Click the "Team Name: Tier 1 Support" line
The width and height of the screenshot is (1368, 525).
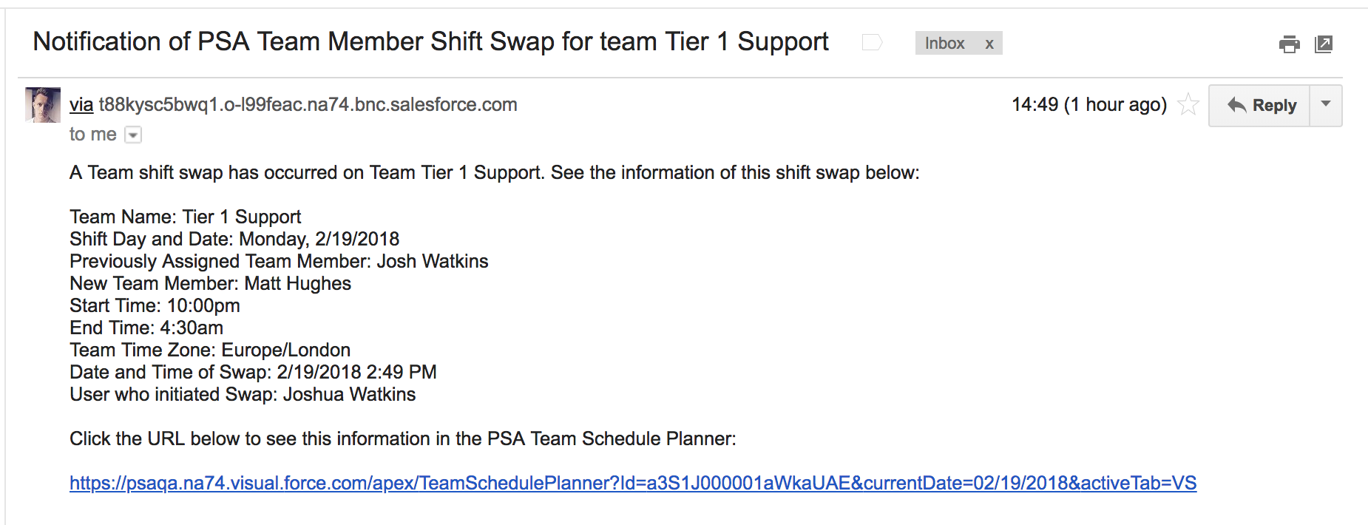coord(186,217)
